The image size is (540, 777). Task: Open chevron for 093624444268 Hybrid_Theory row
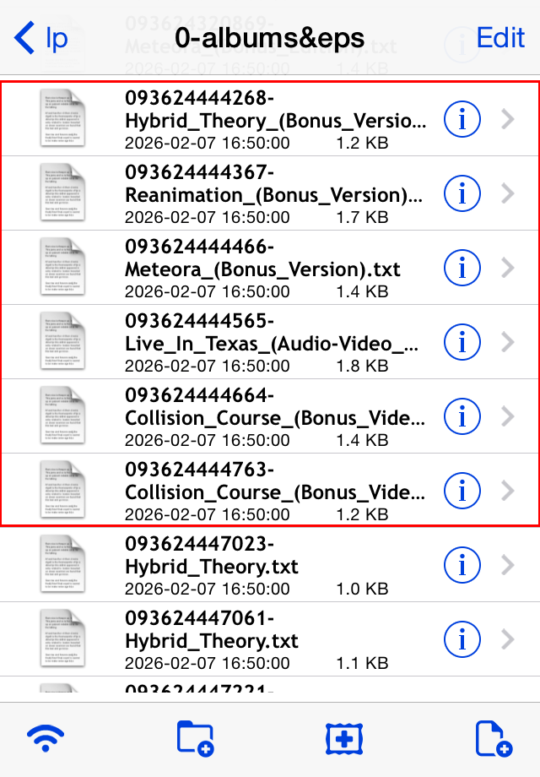pos(508,119)
